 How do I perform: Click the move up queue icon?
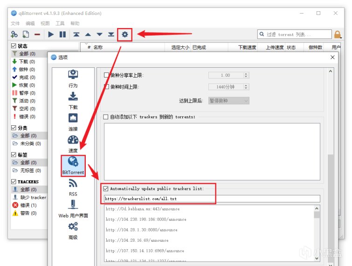point(88,35)
